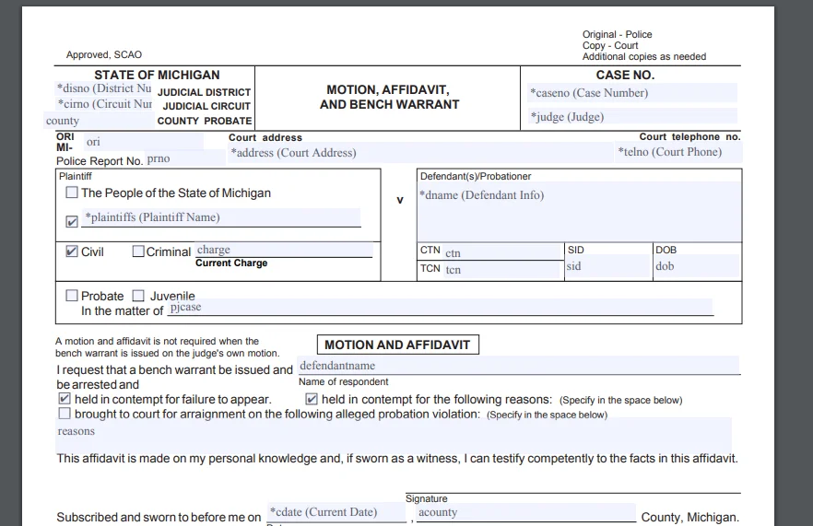Screen dimensions: 813x526
Task: Click the Current Charge field
Action: tap(284, 250)
